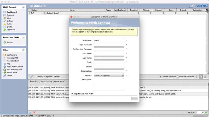Click the Report Issue bug icon
Screen dimensions: 209x117
click(5, 72)
